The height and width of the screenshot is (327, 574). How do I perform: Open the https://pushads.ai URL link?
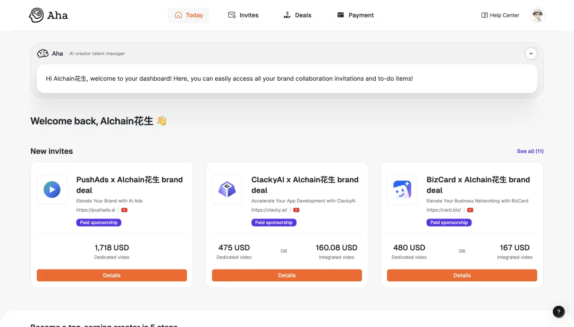click(x=96, y=210)
